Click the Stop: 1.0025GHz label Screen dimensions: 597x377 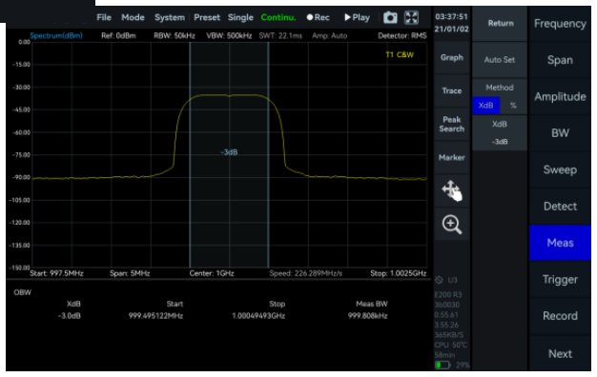[399, 273]
